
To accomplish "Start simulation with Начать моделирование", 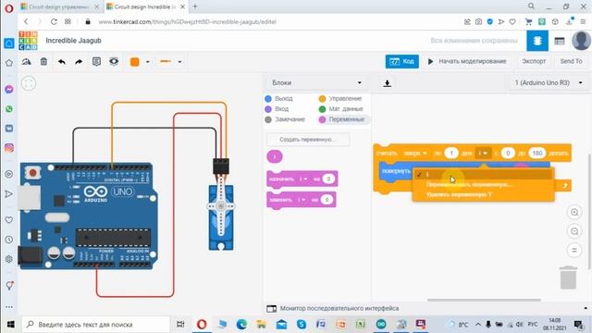I will pos(467,62).
